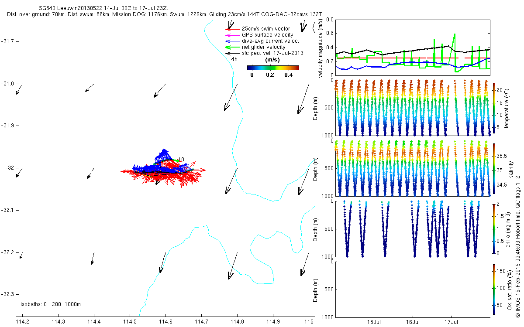Image resolution: width=524 pixels, height=327 pixels.
Task: Click the 'net glider velocity' legend text
Action: click(x=264, y=47)
